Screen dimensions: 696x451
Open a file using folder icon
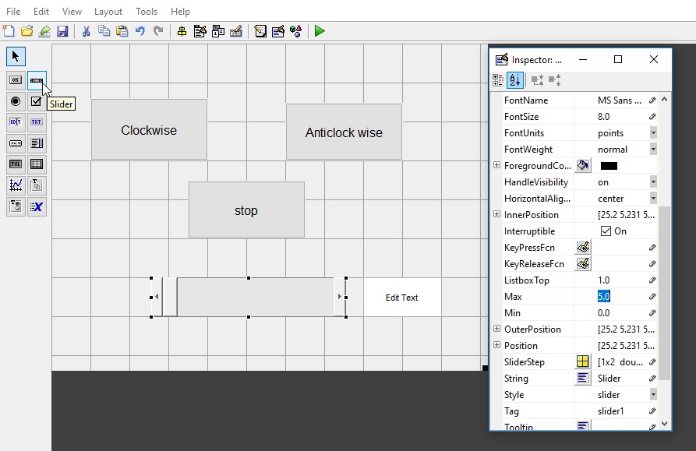(26, 31)
